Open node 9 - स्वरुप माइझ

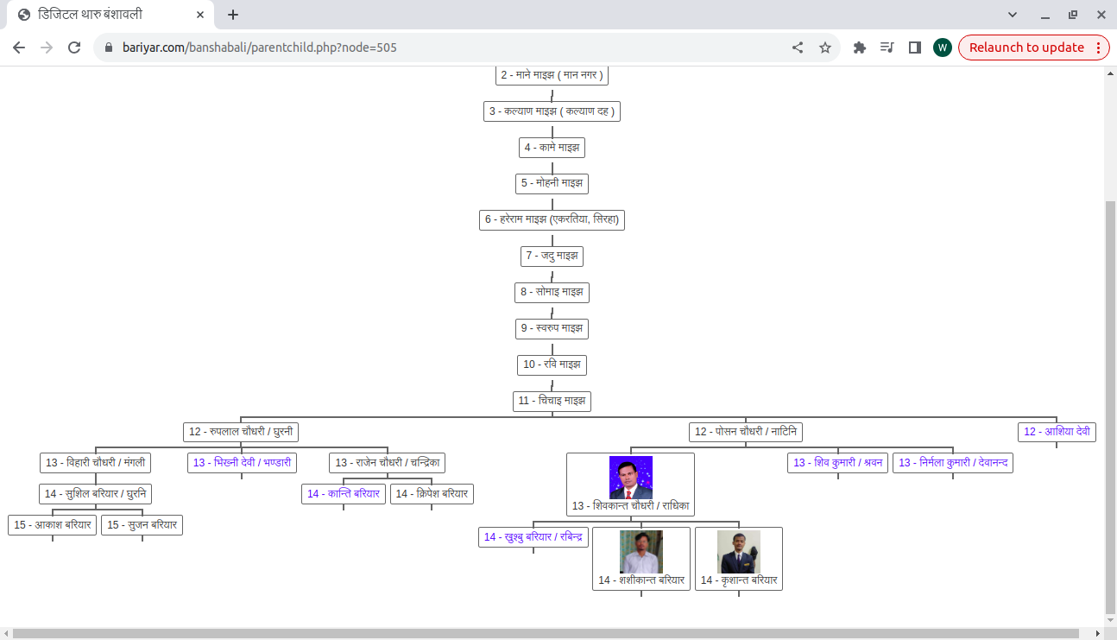coord(552,328)
